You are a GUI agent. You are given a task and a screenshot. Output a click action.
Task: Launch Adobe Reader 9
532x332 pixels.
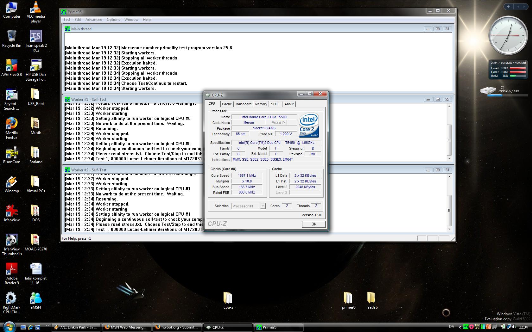(12, 274)
